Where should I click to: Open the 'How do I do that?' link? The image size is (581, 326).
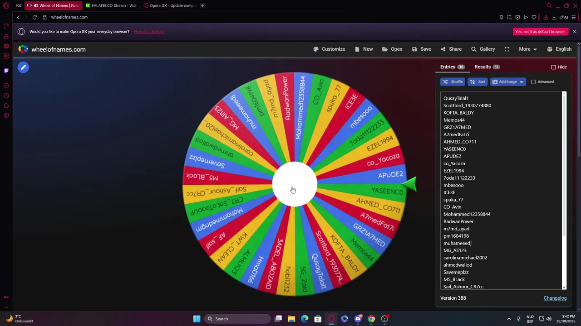point(149,32)
